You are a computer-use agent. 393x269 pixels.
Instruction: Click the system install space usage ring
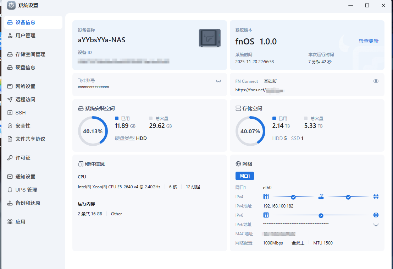coord(93,131)
